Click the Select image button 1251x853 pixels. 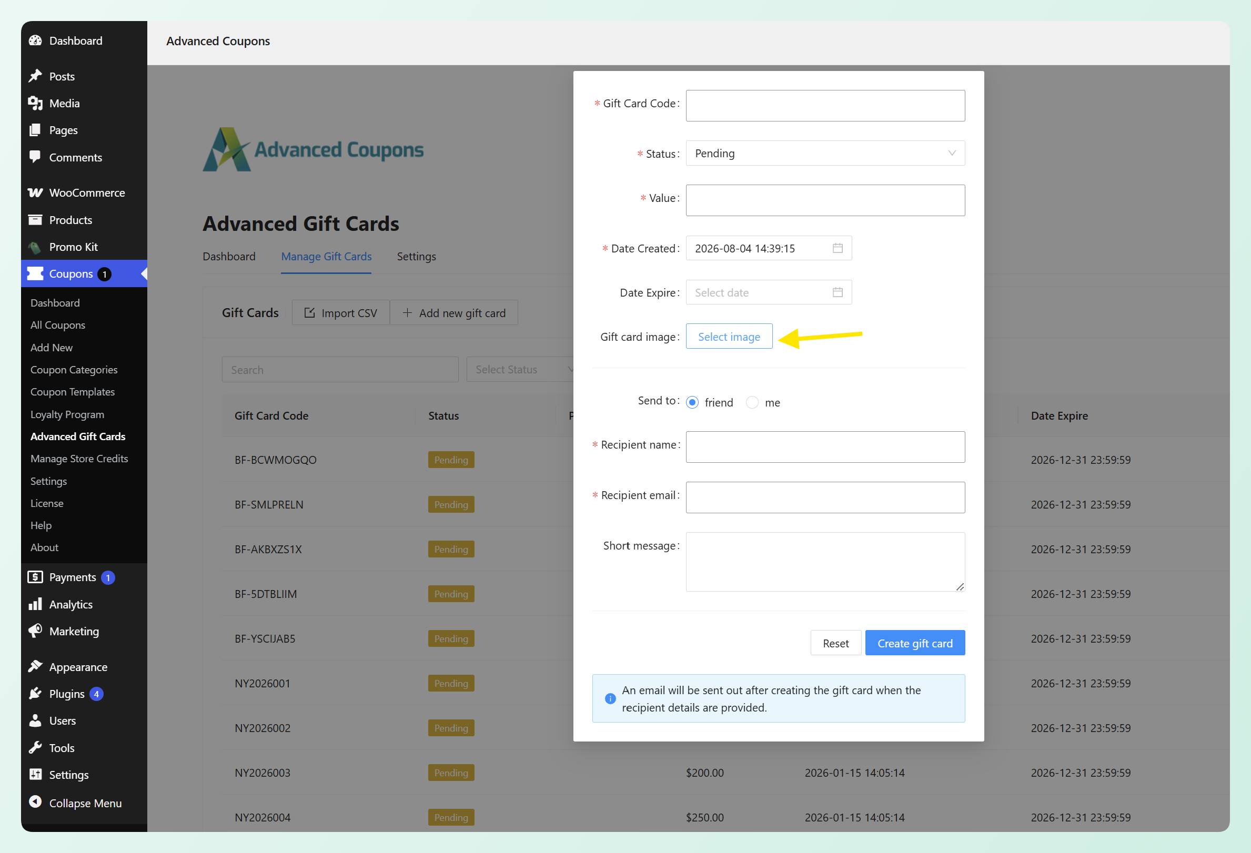729,337
